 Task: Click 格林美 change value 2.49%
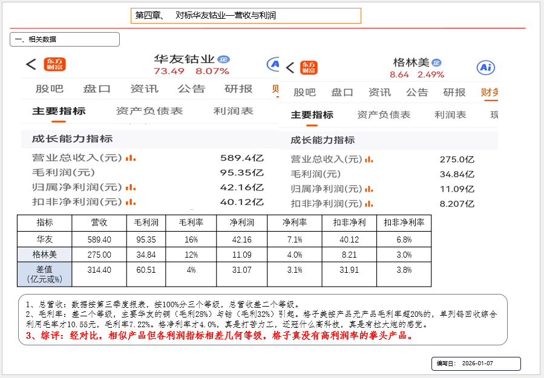[x=431, y=74]
